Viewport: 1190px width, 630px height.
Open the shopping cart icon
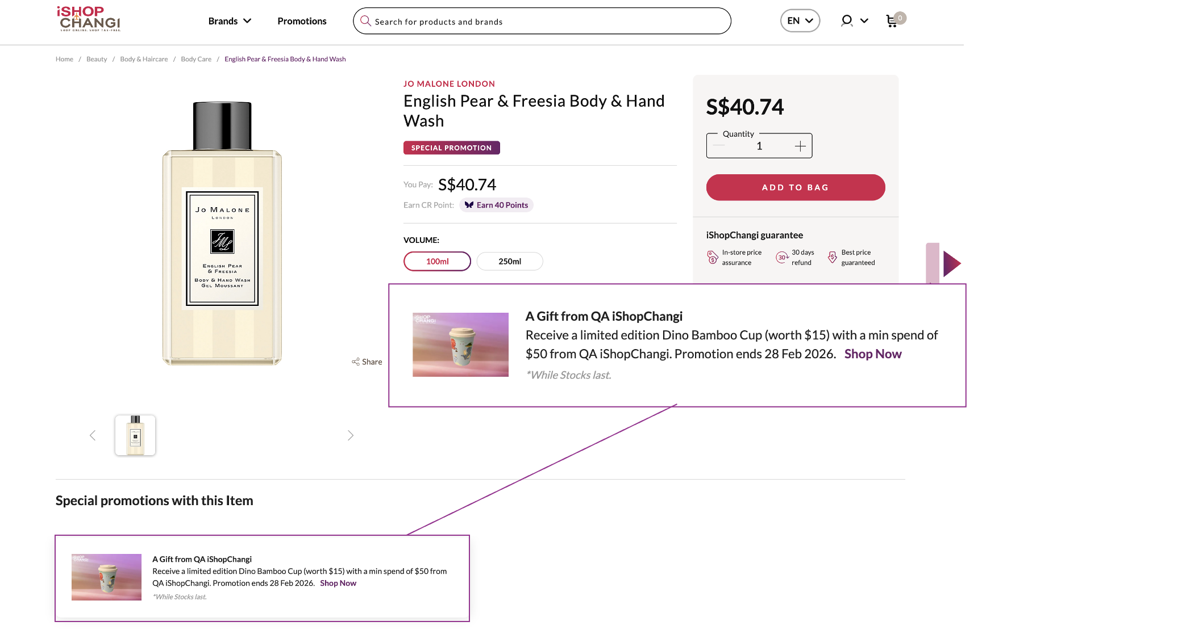click(x=892, y=21)
